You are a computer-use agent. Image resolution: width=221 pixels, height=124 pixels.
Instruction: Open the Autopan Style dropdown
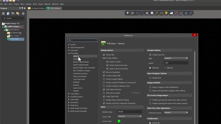click(x=176, y=58)
